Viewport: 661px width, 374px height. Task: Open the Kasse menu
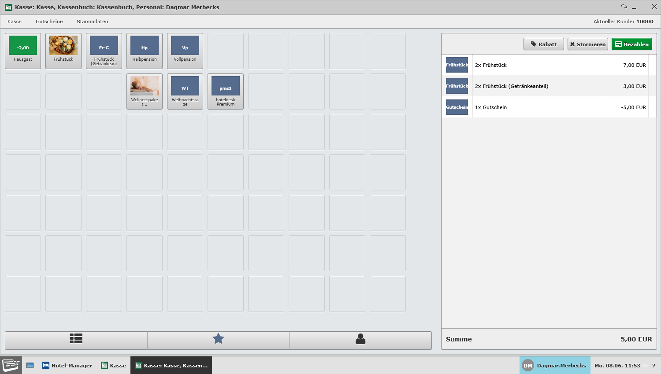click(x=15, y=22)
